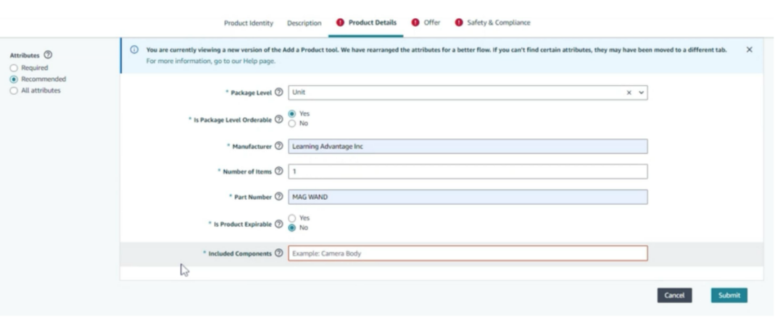Viewport: 775px width, 317px height.
Task: Click help icon beside Manufacturer label
Action: tap(279, 146)
